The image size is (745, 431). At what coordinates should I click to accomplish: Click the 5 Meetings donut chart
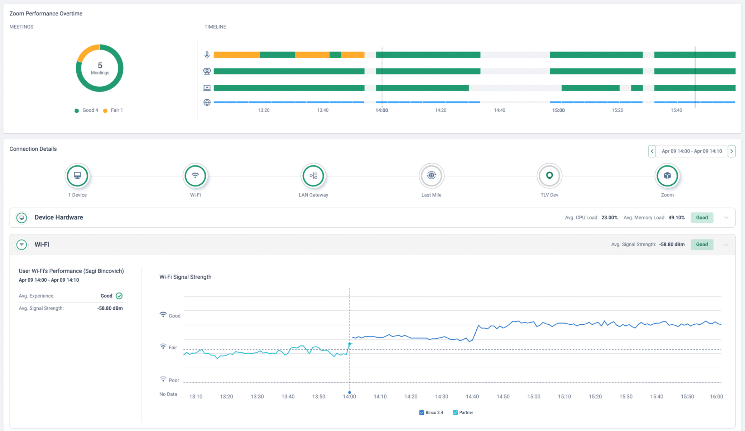click(100, 68)
